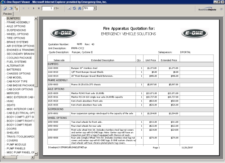Select CAB ROOF TYPE tree item
Viewport: 225px width, 163px height.
click(17, 81)
